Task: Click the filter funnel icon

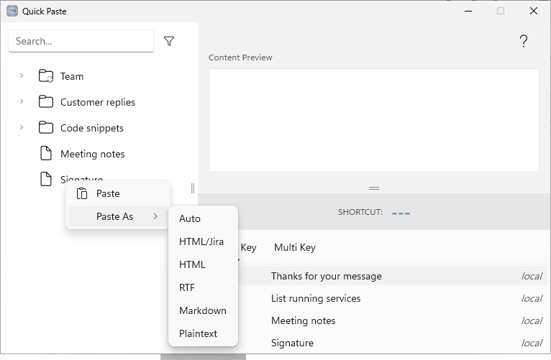Action: 169,41
